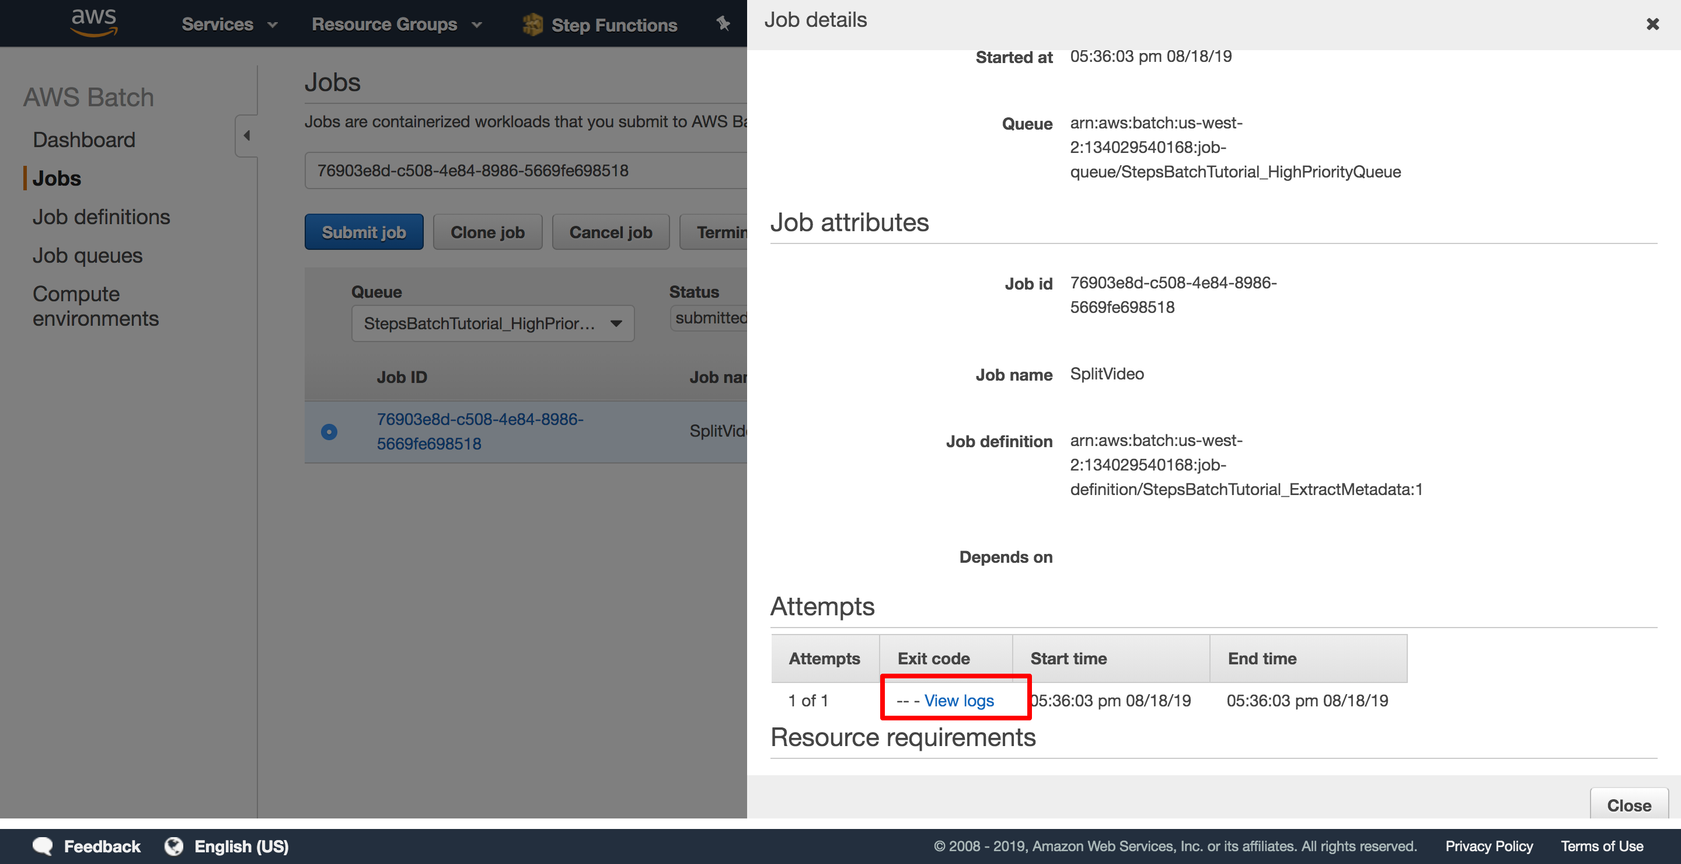Open Job queues in sidebar
Screen dimensions: 1681x864
pos(88,255)
